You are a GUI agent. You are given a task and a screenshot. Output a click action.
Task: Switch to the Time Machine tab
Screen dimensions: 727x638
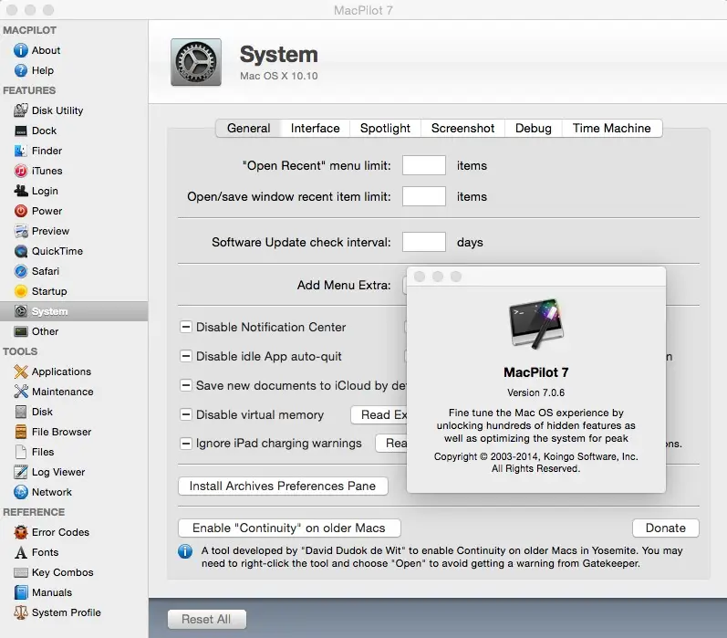(611, 128)
